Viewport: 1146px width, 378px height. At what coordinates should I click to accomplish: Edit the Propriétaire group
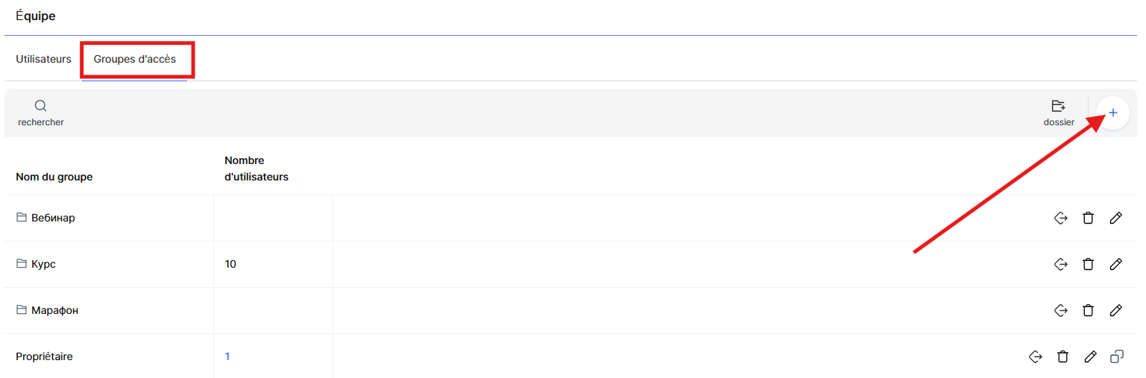pos(1090,356)
